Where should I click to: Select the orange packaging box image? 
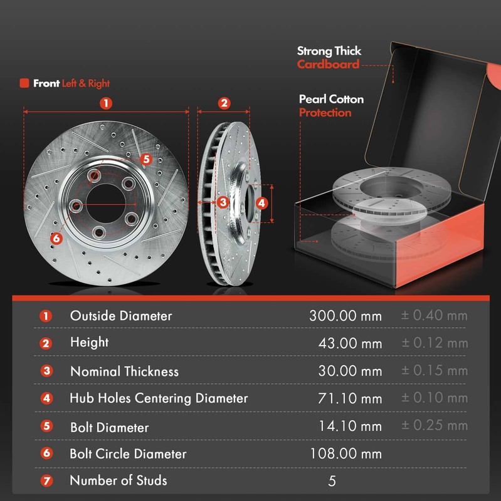coord(397,165)
